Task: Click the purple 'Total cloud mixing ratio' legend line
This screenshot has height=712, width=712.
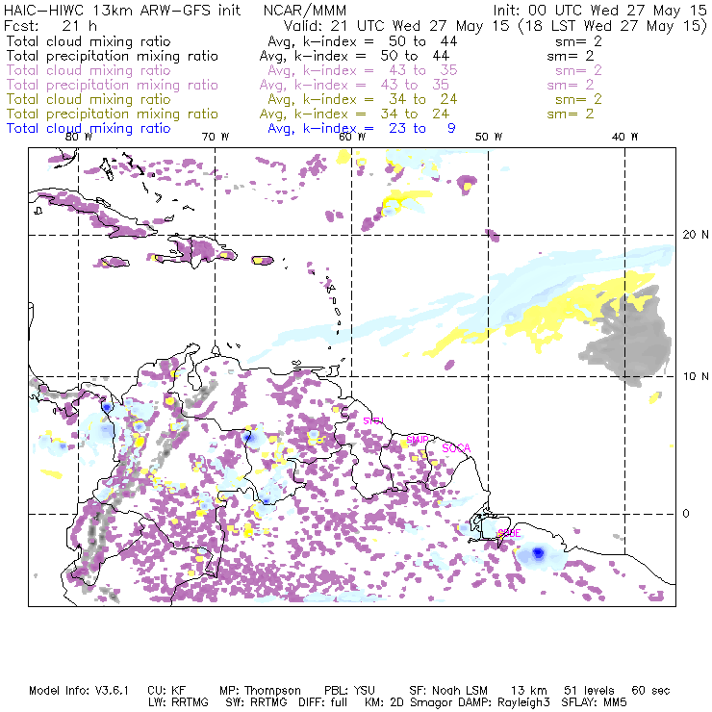Action: click(89, 70)
